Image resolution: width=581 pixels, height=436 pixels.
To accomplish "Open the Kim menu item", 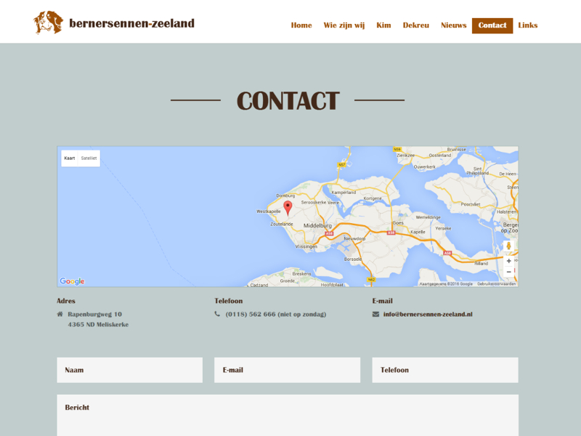I will pyautogui.click(x=383, y=25).
